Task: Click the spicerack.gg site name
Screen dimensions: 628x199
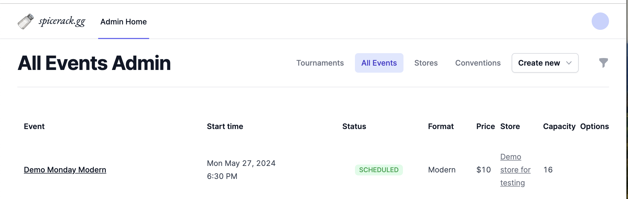Action: click(x=62, y=21)
